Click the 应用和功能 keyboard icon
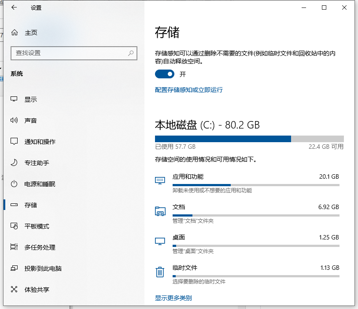The height and width of the screenshot is (309, 358). coord(160,180)
